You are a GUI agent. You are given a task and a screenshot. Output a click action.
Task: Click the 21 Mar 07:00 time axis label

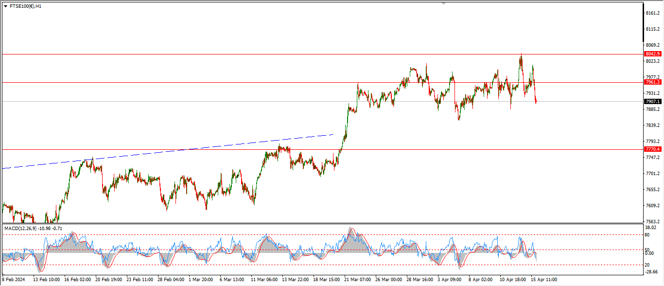(x=357, y=280)
